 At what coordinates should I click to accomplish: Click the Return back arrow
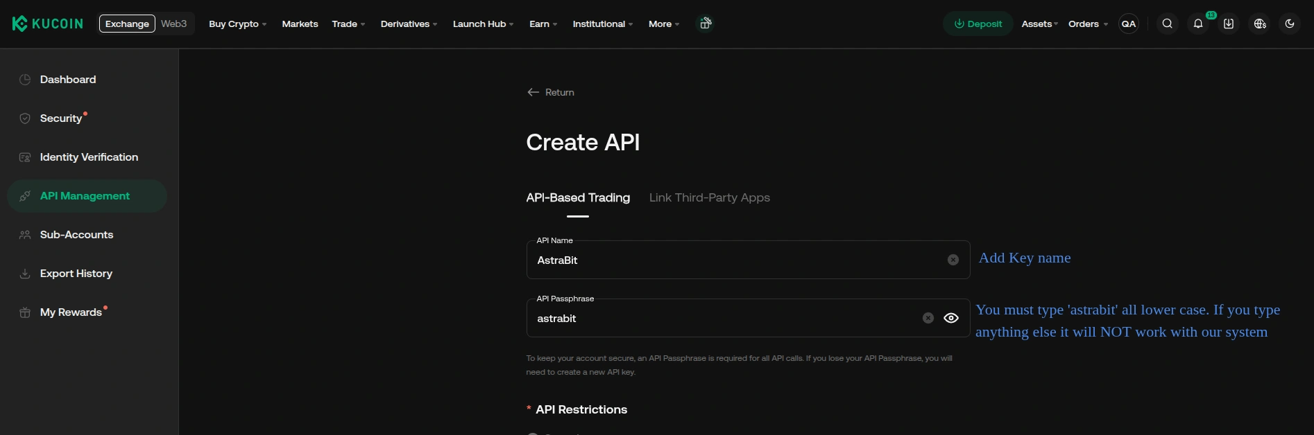pyautogui.click(x=533, y=92)
